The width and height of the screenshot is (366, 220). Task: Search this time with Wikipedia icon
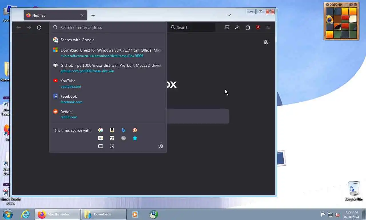click(x=112, y=138)
